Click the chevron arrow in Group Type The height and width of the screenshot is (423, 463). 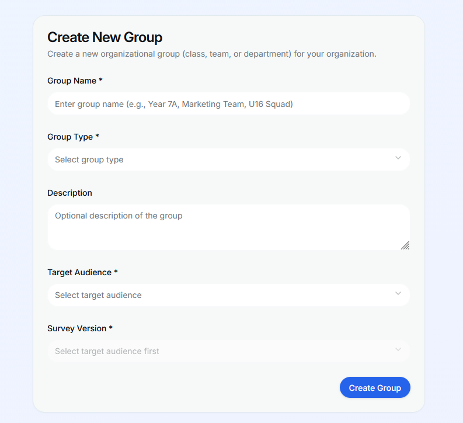point(398,158)
